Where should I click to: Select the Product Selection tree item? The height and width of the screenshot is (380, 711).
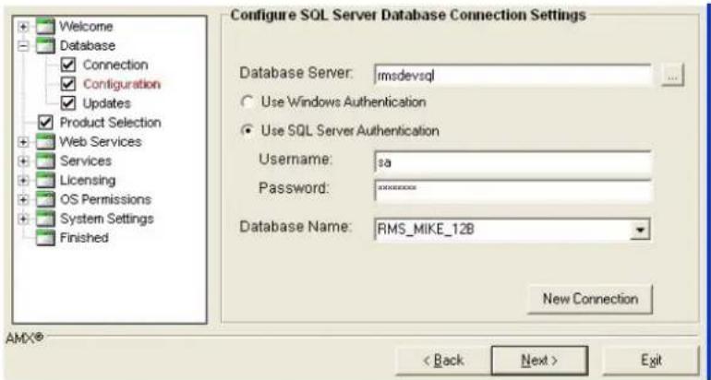click(110, 123)
